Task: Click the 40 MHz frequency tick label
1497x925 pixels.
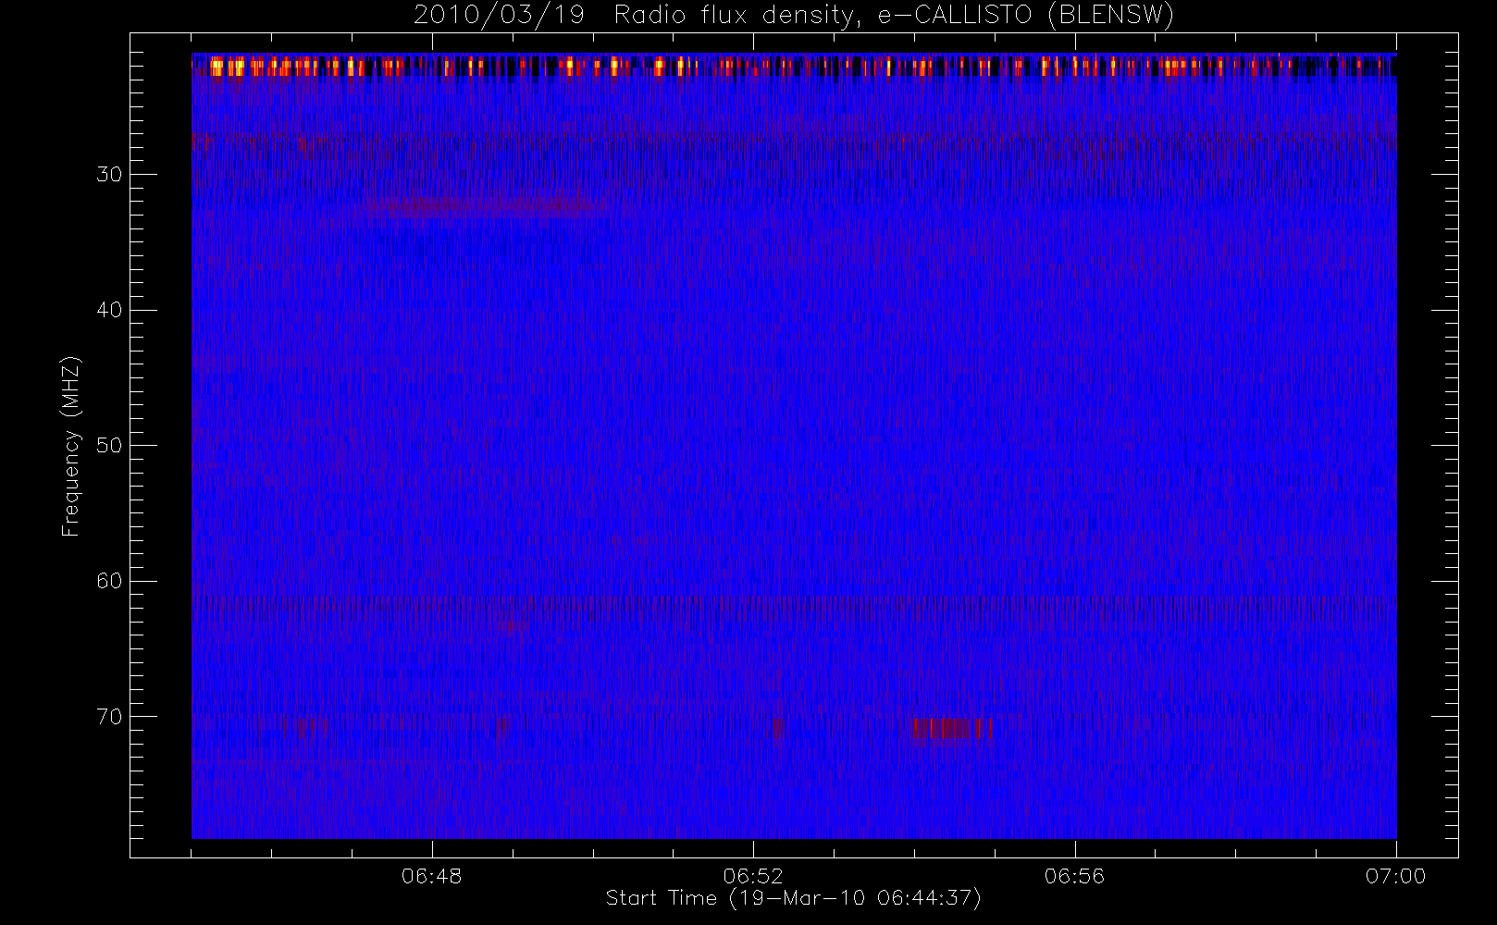Action: (109, 310)
